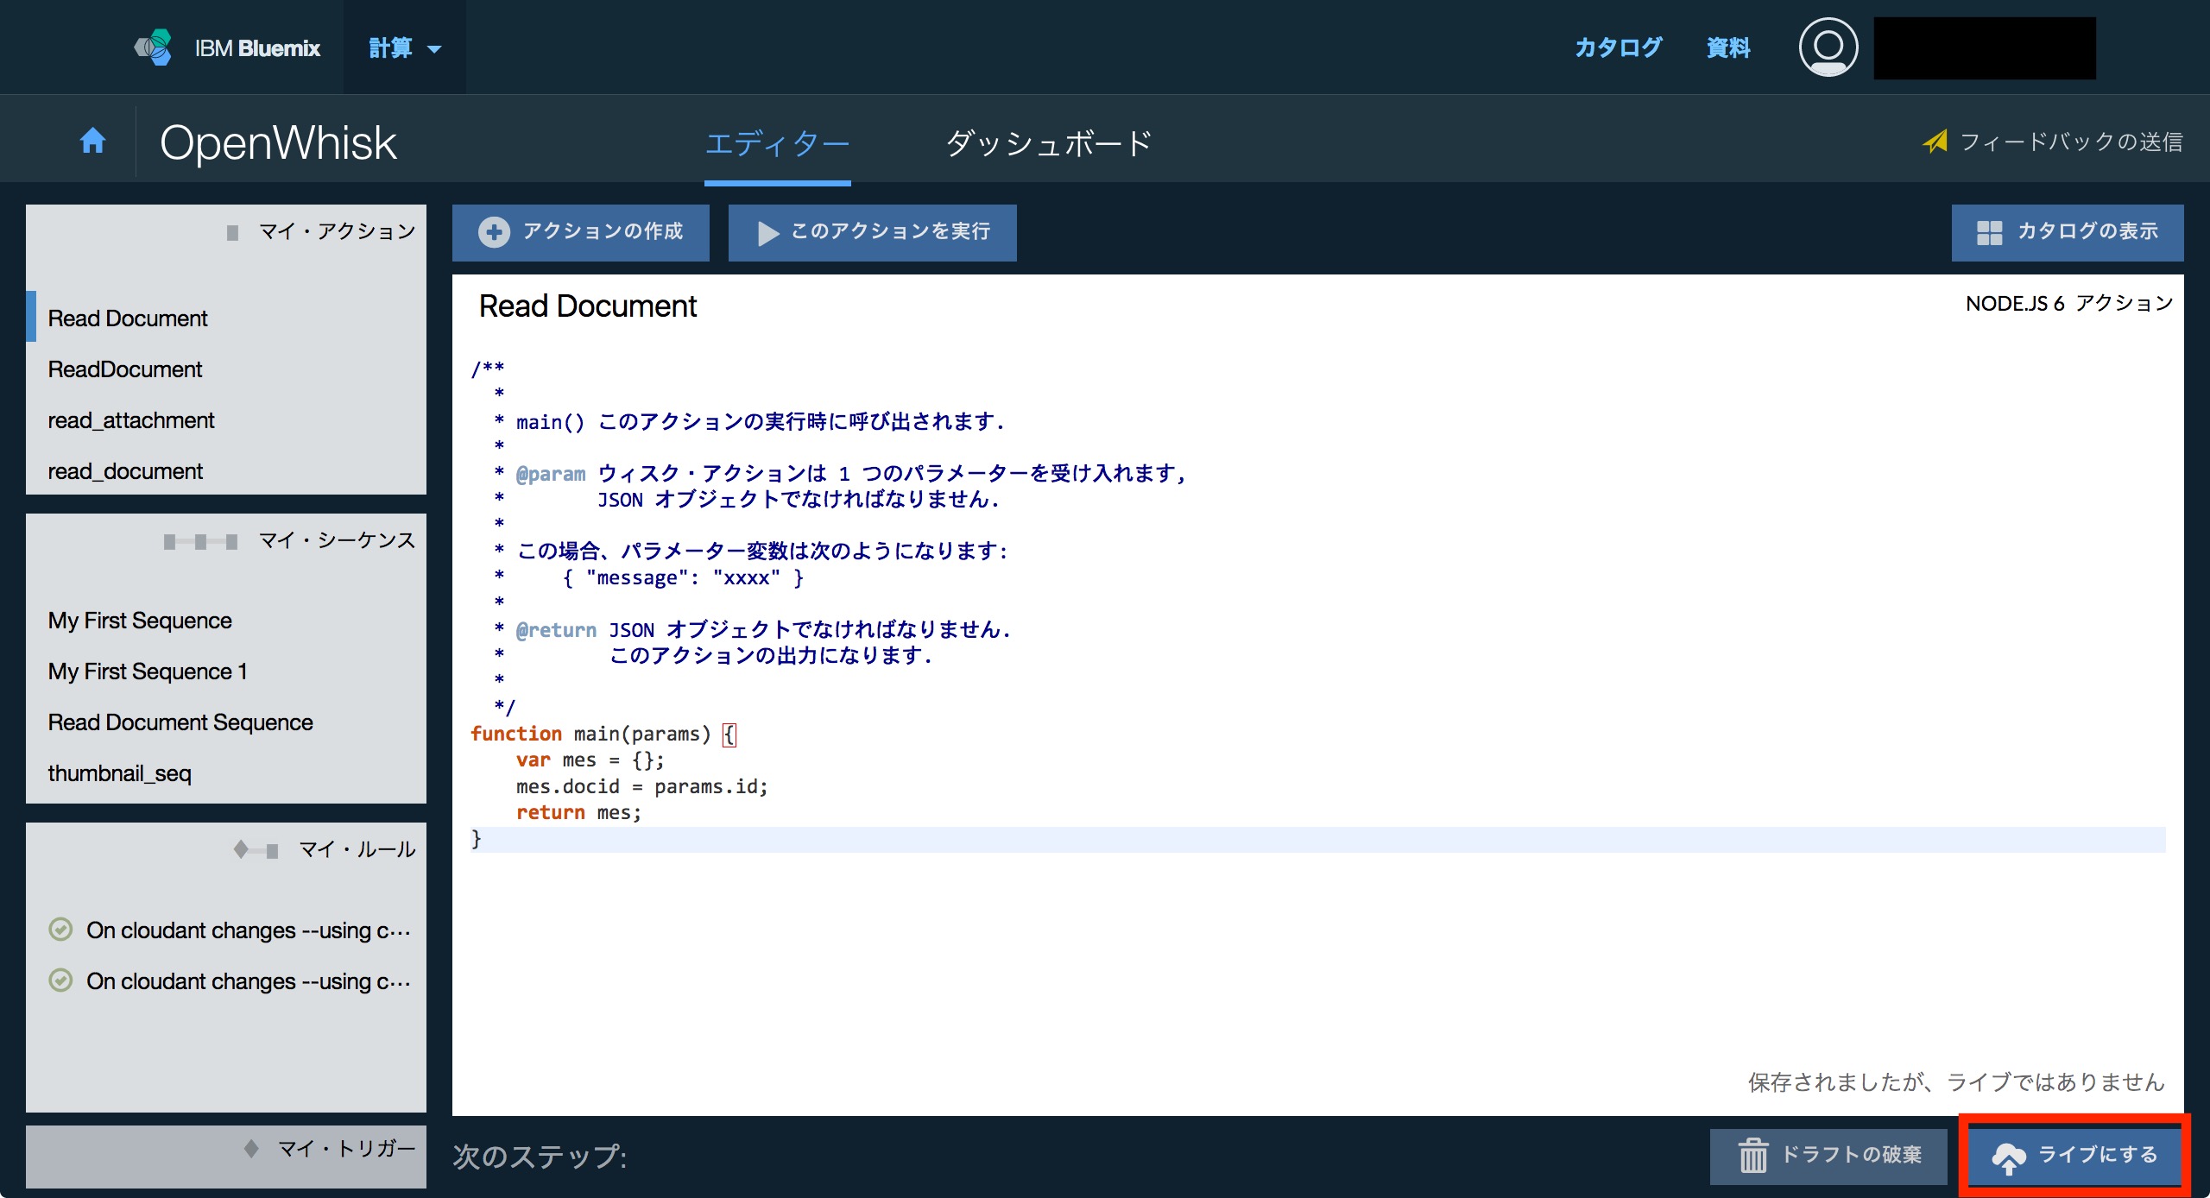Open the 計算 dropdown menu

(405, 47)
